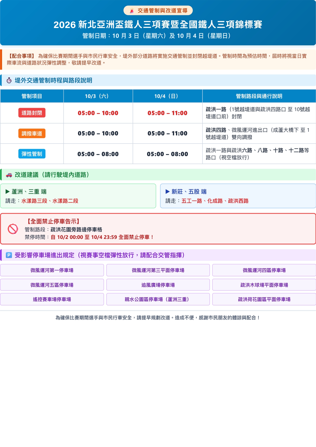Click the 交通管制與改道宣導 pill label
Screen dimensions: 316x447
point(158,10)
